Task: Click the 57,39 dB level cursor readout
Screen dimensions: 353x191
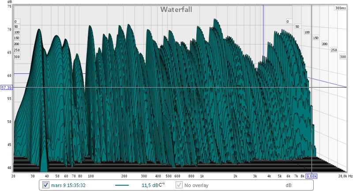Action: pyautogui.click(x=7, y=88)
